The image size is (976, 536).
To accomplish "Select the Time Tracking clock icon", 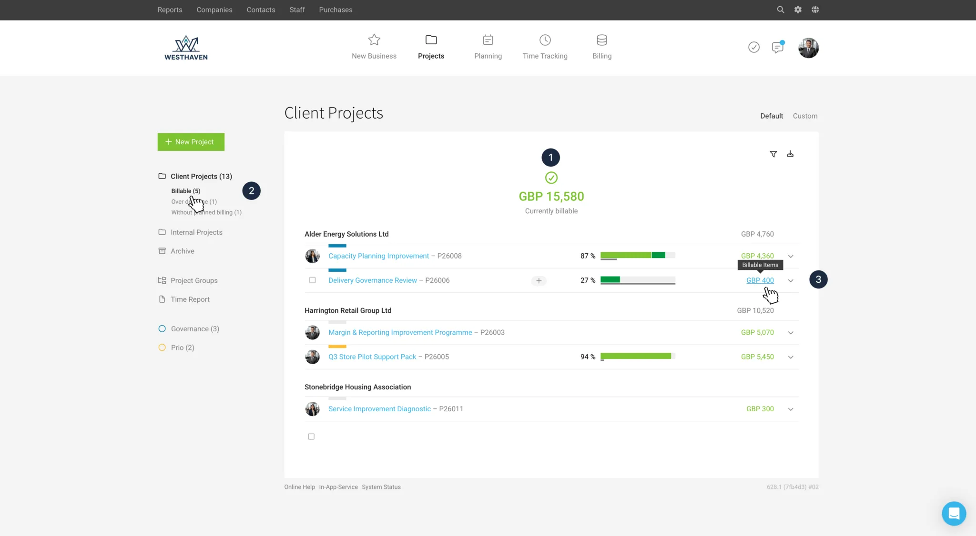I will pyautogui.click(x=545, y=40).
